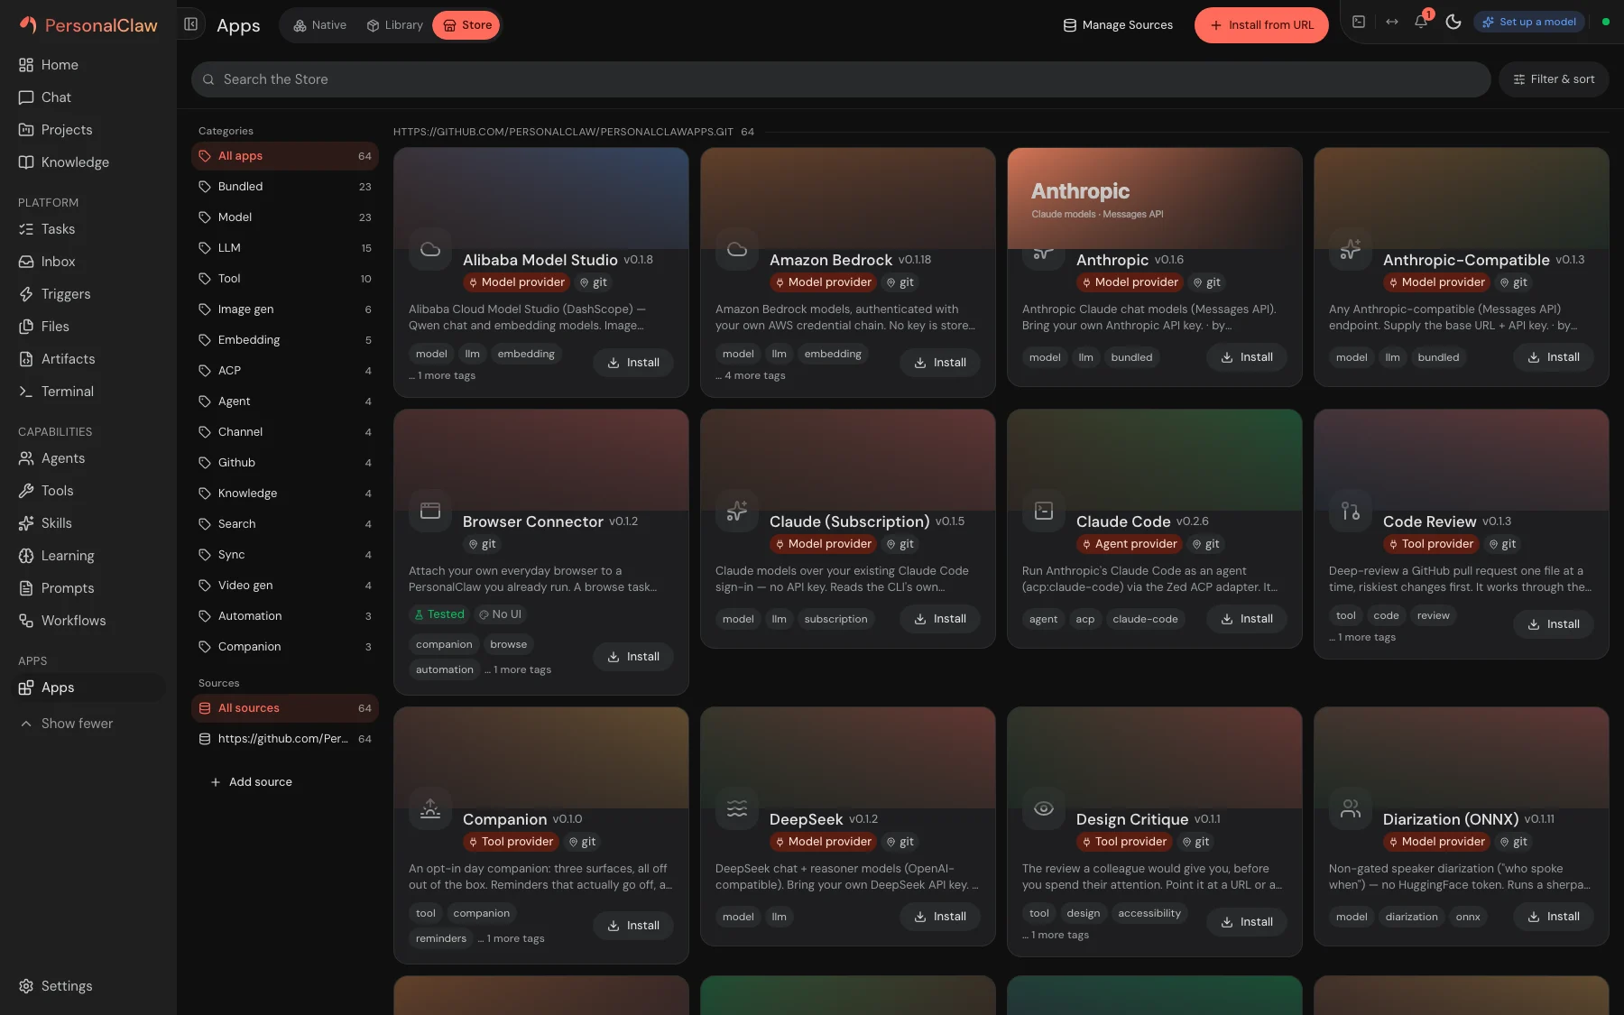
Task: Open Home in the sidebar
Action: tap(88, 65)
